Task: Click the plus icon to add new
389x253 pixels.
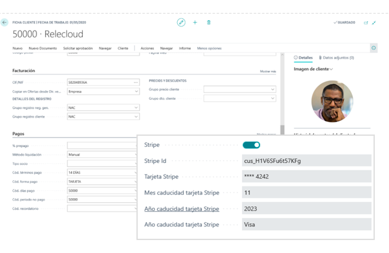Action: coord(195,22)
